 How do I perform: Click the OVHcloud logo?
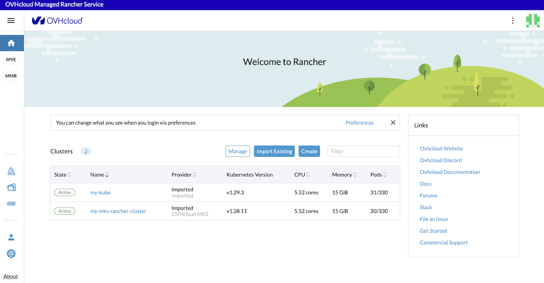(57, 21)
